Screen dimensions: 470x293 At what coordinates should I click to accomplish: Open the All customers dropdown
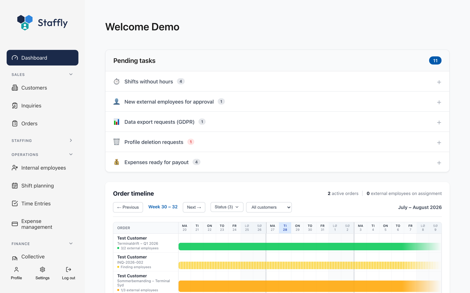click(x=269, y=207)
